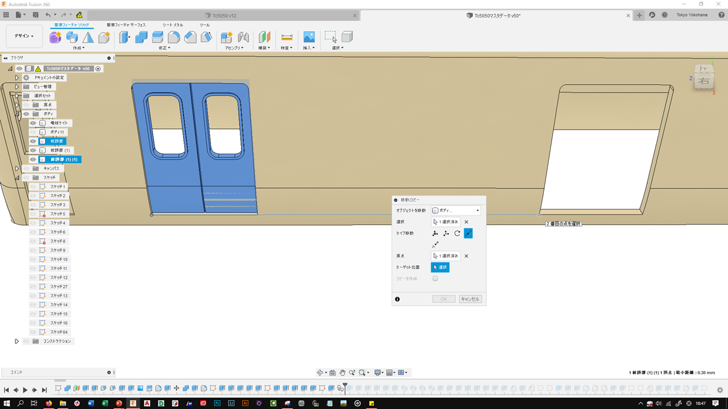Click the measure ruler icon
The height and width of the screenshot is (409, 728).
tap(287, 37)
